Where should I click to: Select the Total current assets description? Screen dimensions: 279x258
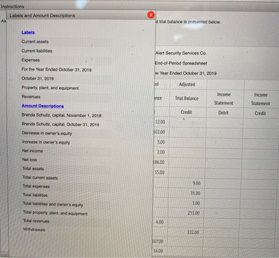(40, 178)
